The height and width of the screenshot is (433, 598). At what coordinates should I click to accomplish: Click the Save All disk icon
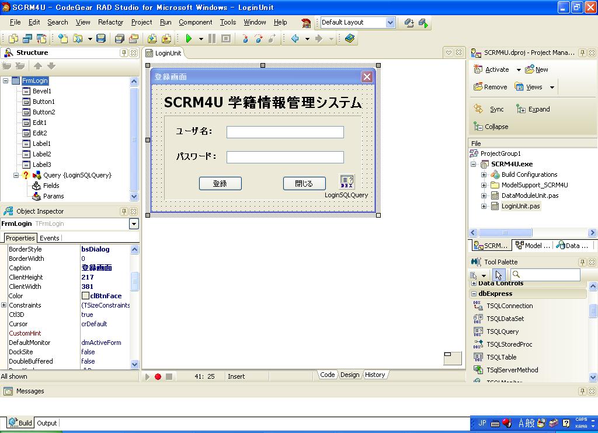coord(120,39)
